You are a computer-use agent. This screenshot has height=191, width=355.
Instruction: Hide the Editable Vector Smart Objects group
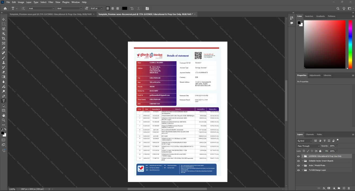pyautogui.click(x=298, y=161)
